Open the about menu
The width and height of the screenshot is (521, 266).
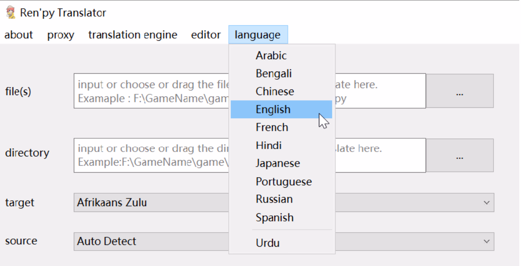coord(18,35)
